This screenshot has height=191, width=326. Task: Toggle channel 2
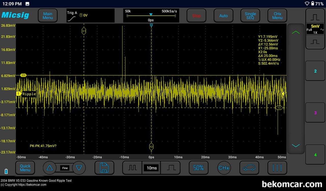(315, 71)
